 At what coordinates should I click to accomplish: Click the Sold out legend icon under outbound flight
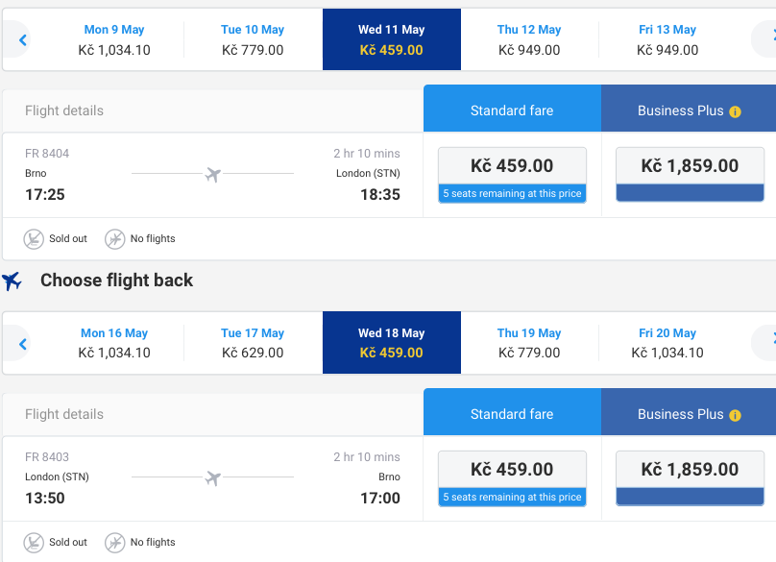(x=34, y=239)
